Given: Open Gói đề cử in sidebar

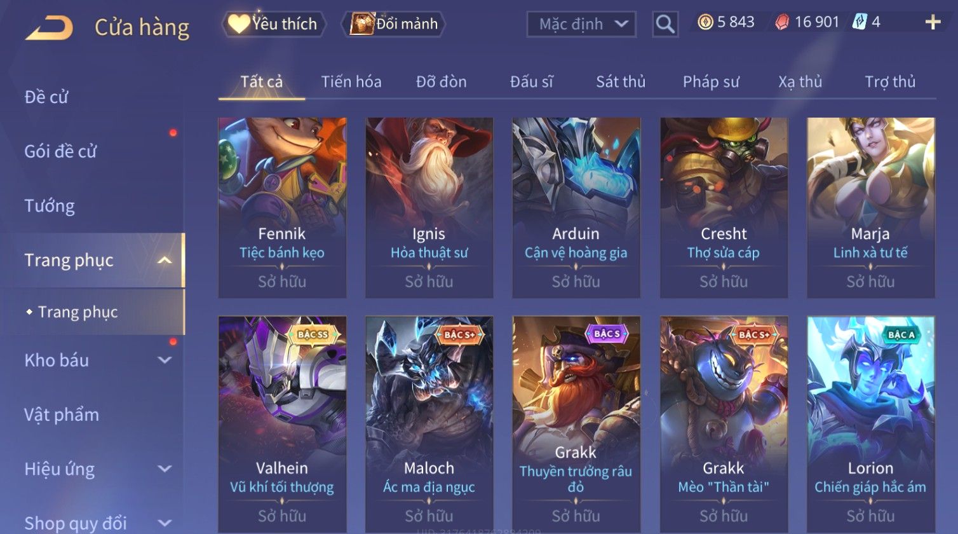Looking at the screenshot, I should tap(60, 151).
